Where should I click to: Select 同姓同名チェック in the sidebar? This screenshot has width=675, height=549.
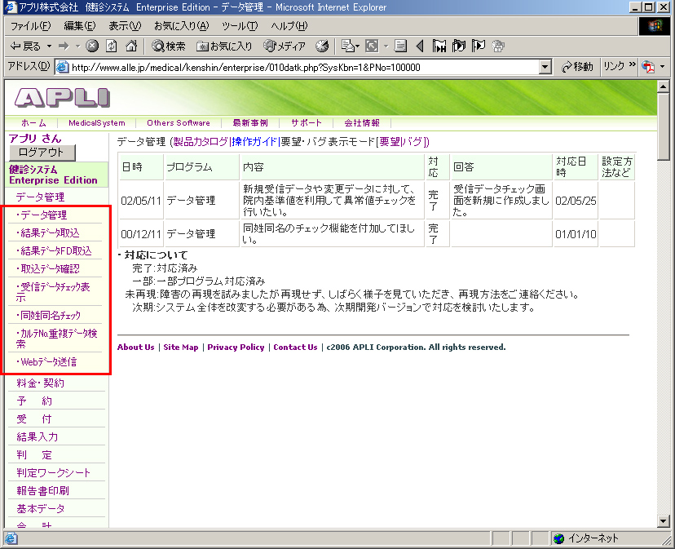(51, 315)
